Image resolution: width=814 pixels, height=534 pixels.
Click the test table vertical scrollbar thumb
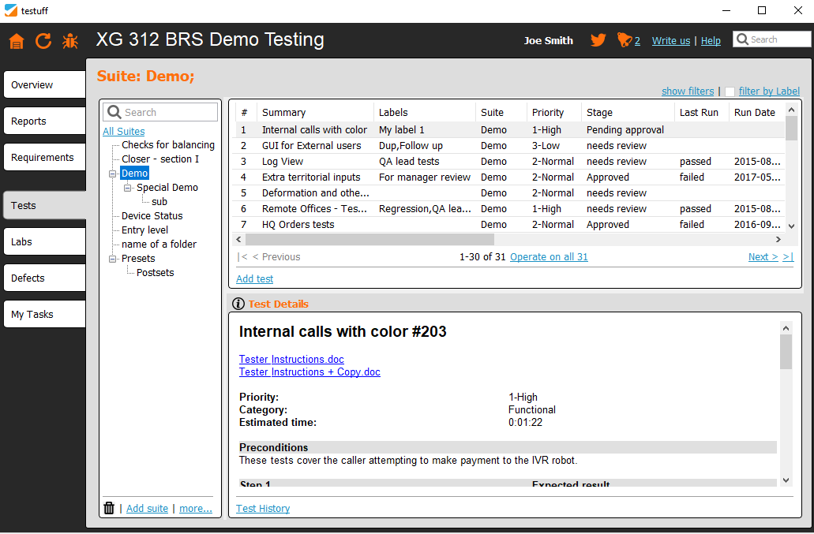point(791,128)
